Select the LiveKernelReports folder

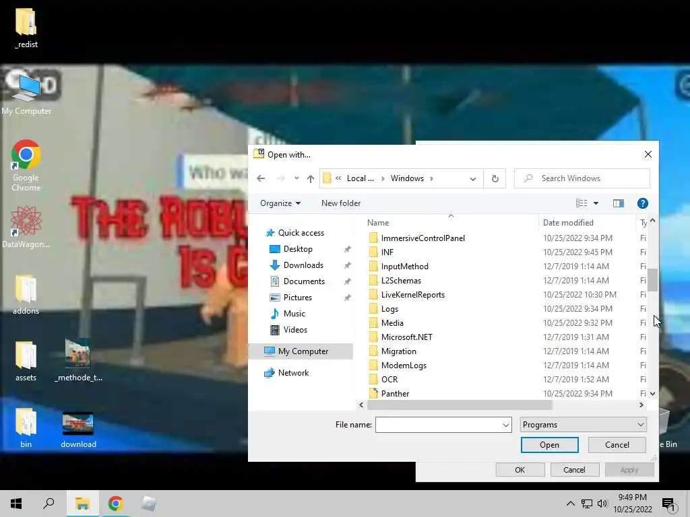[x=413, y=295]
